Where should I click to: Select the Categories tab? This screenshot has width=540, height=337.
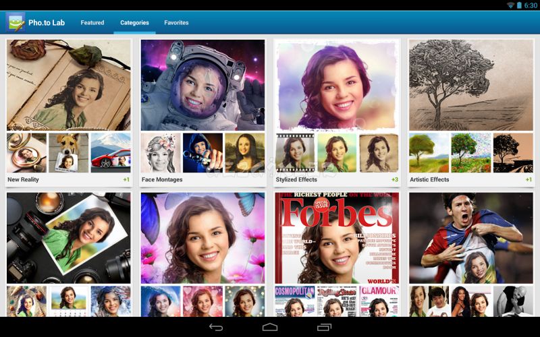(134, 23)
